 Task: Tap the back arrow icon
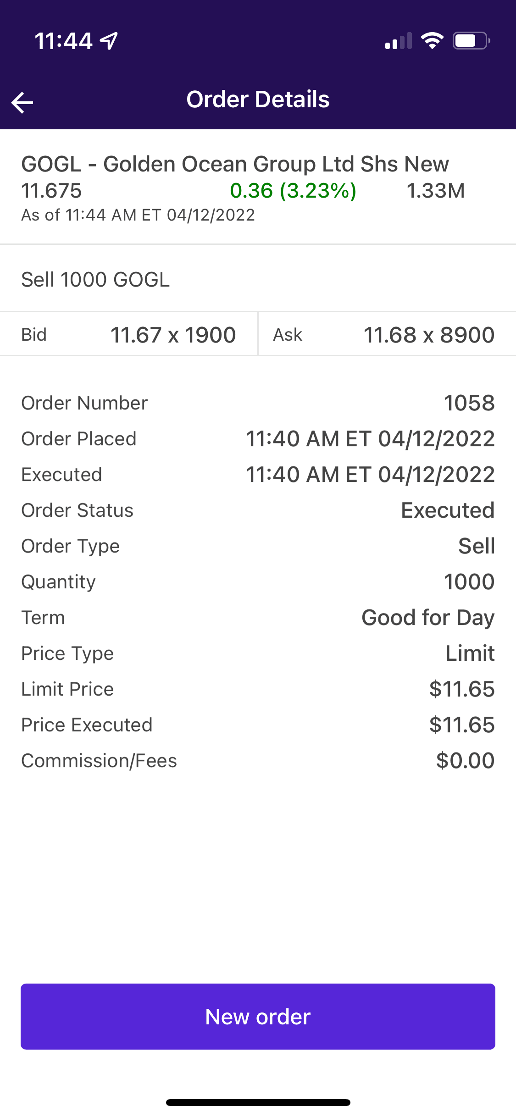22,102
